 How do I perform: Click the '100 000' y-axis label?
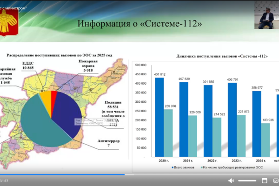pyautogui.click(x=141, y=139)
